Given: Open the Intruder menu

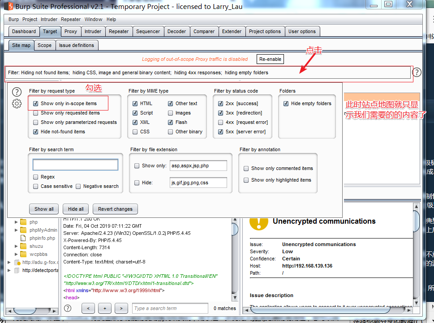Looking at the screenshot, I should pos(49,19).
